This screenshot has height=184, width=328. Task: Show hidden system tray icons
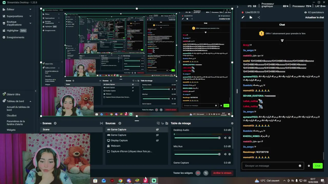pos(284,181)
